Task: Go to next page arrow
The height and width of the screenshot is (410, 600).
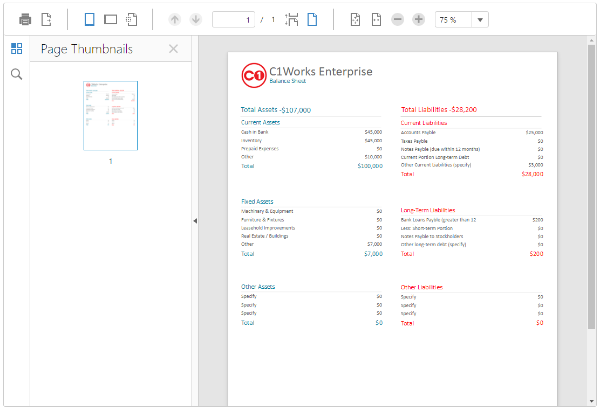Action: point(196,19)
